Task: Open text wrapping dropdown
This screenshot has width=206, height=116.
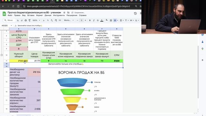Action: 132,20
